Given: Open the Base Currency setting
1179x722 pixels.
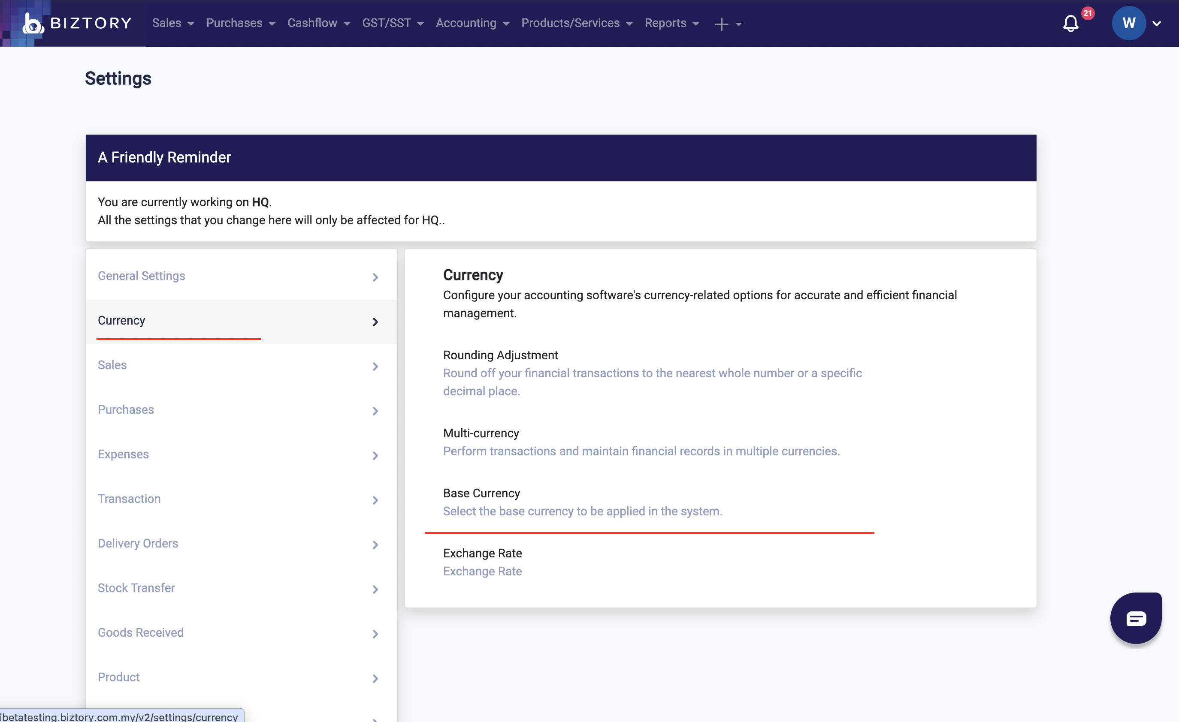Looking at the screenshot, I should (481, 493).
